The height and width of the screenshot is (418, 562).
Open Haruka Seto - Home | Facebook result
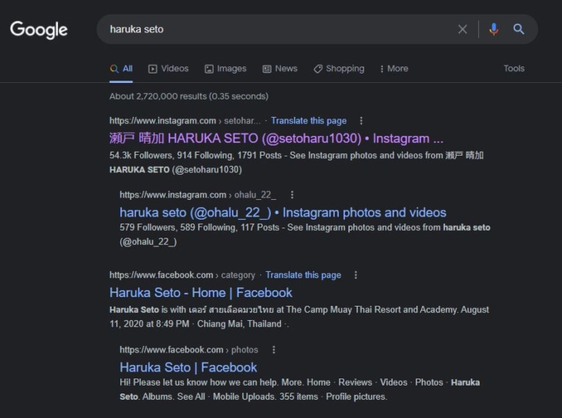click(201, 292)
